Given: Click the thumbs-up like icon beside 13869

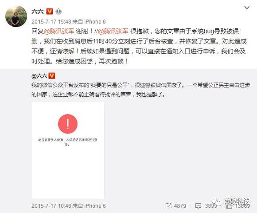Looking at the screenshot, I should [x=229, y=206].
